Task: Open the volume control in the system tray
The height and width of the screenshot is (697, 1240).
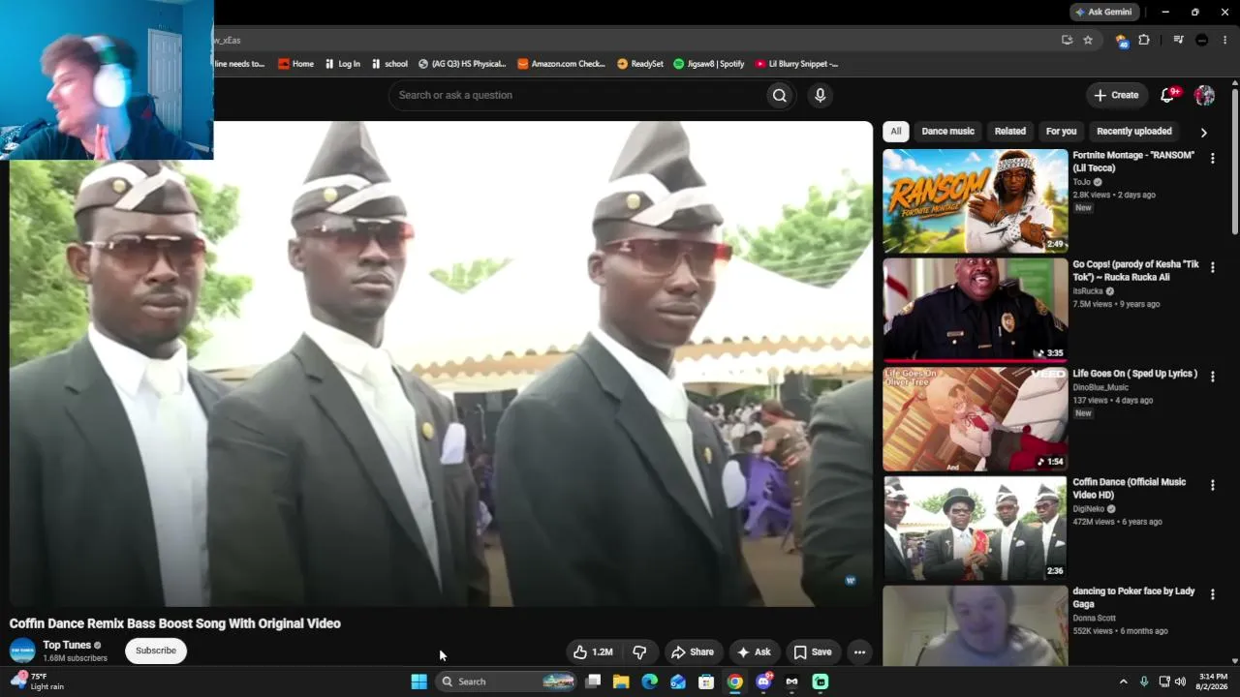Action: (x=1180, y=682)
